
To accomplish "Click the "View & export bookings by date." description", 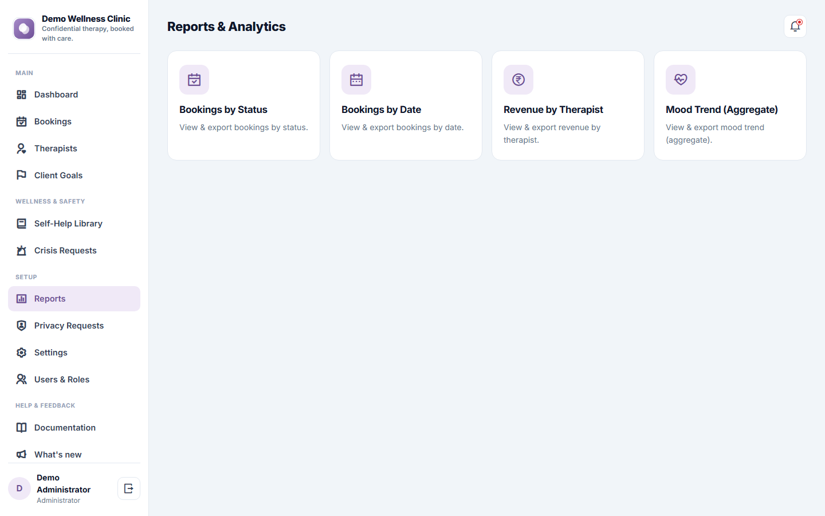I will [x=403, y=127].
